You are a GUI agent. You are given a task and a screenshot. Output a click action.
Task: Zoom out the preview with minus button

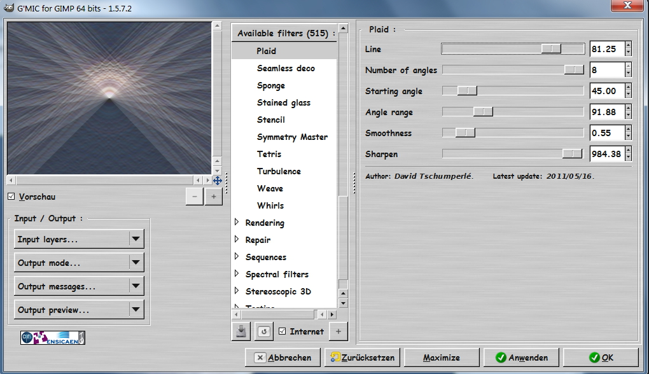coord(195,197)
